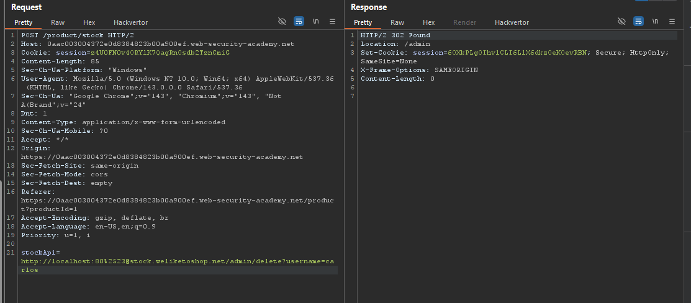Image resolution: width=691 pixels, height=303 pixels.
Task: Click the Sec-Fetch-Site: same-origin header
Action: [79, 166]
